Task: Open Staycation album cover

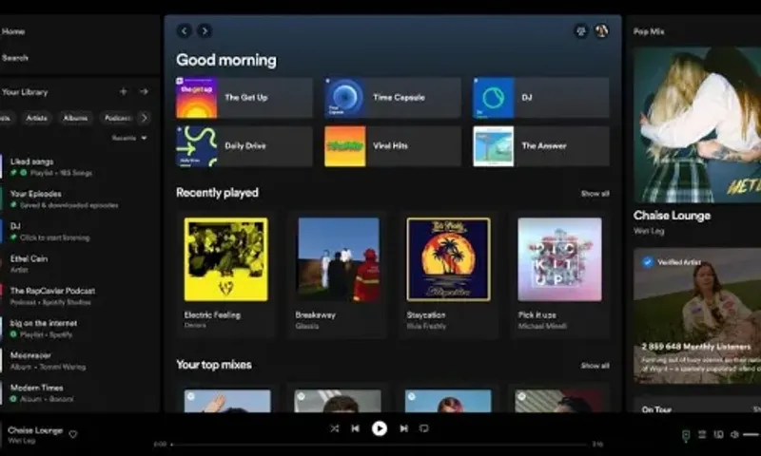Action: click(x=448, y=259)
